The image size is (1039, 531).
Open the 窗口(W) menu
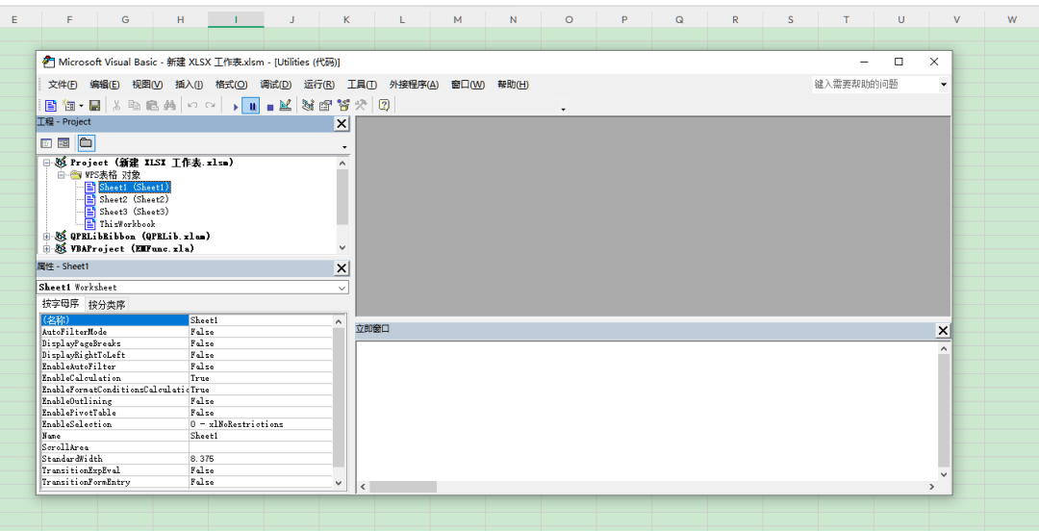(468, 85)
